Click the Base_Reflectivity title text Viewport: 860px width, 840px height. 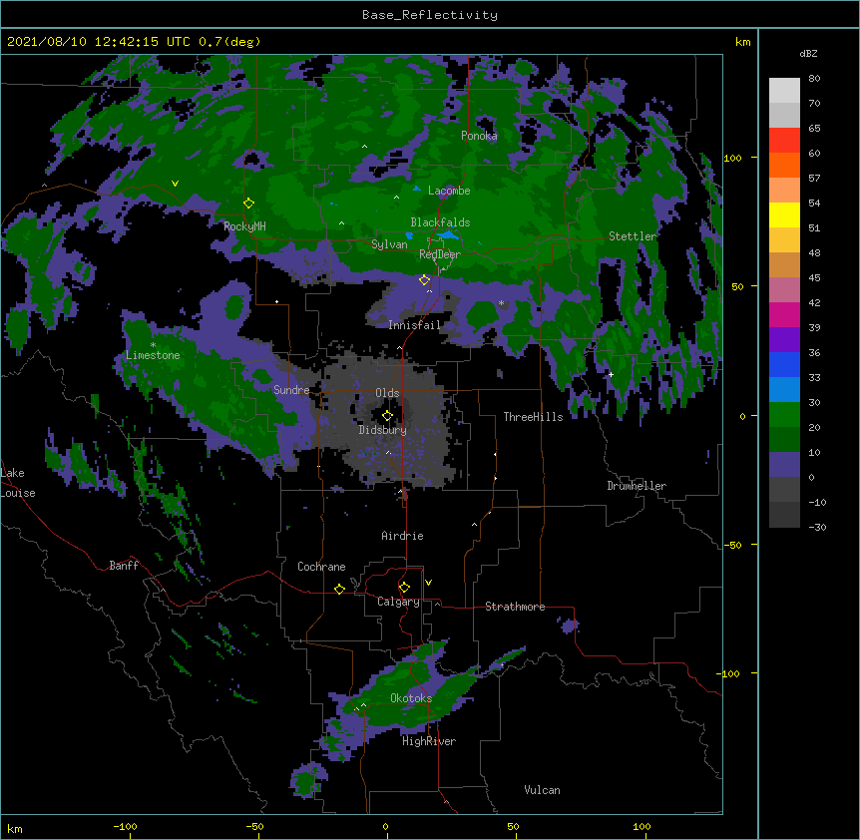430,15
